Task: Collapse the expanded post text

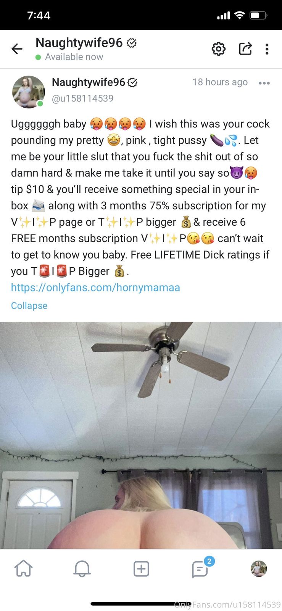Action: click(x=29, y=305)
